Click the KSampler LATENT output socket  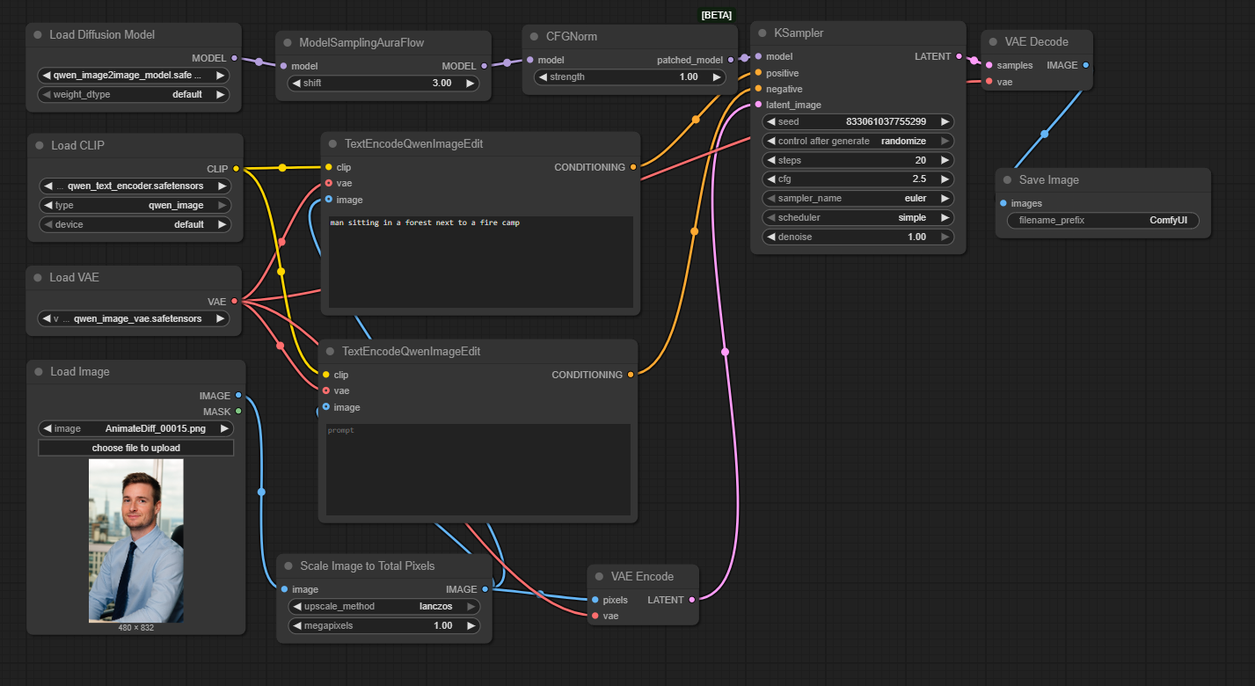958,56
